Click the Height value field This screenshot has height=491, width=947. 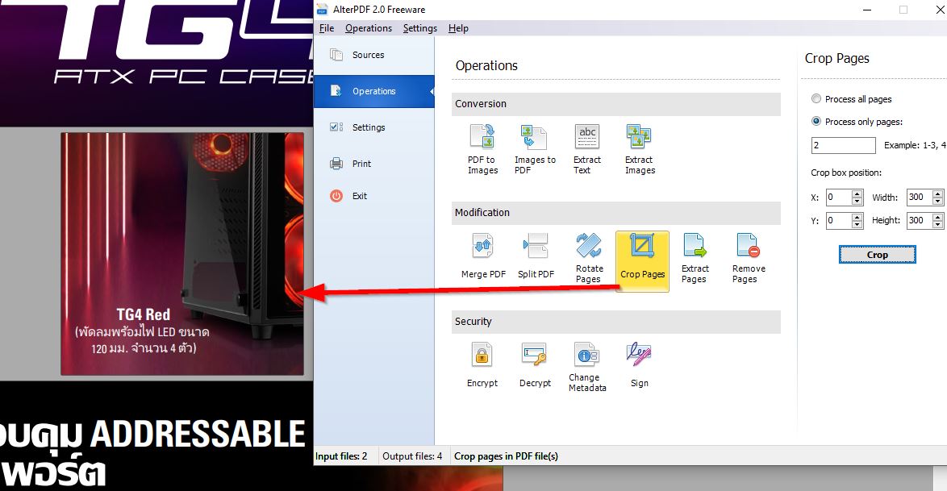pos(920,220)
